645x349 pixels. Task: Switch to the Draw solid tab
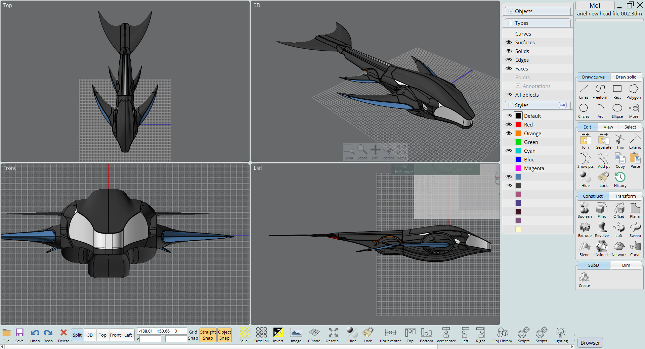(x=626, y=77)
